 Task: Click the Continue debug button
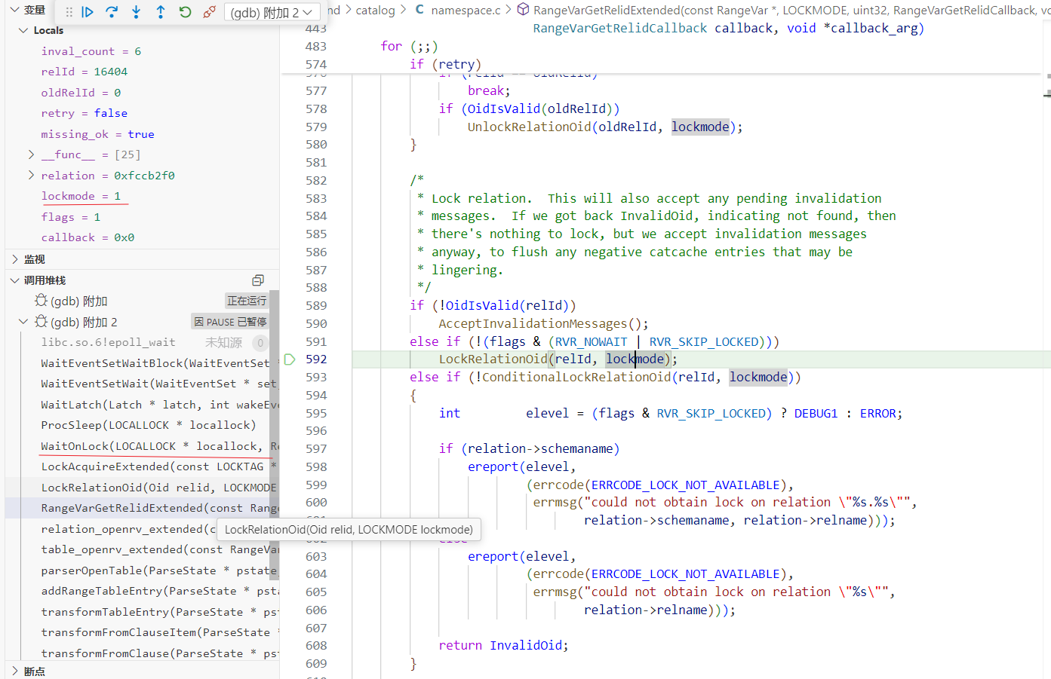click(88, 12)
